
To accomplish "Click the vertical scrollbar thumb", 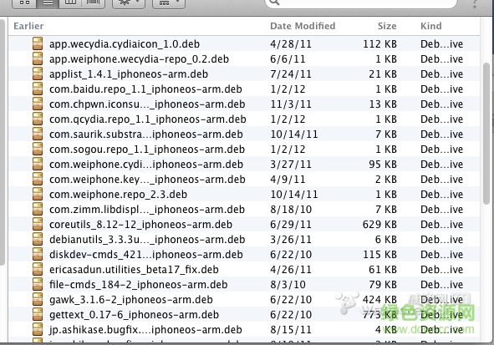I will coord(486,133).
